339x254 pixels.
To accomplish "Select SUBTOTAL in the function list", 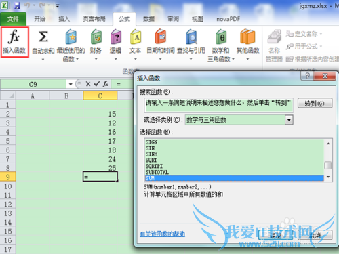I will (234, 172).
